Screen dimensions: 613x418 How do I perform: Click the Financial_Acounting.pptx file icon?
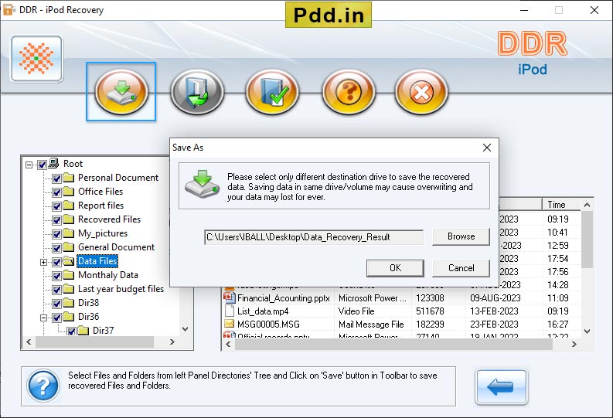[x=229, y=297]
